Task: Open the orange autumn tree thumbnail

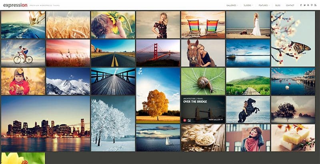Action: [158, 95]
